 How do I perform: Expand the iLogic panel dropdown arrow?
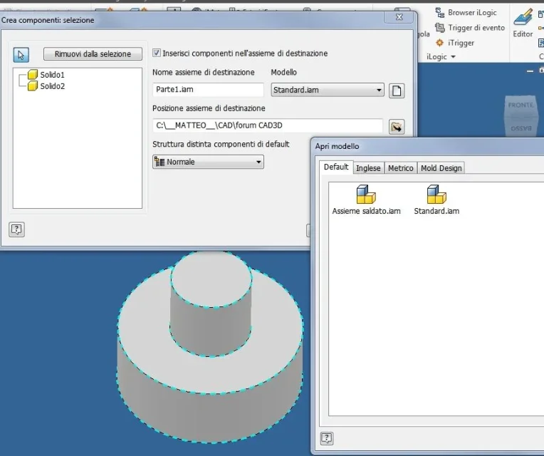tap(453, 57)
